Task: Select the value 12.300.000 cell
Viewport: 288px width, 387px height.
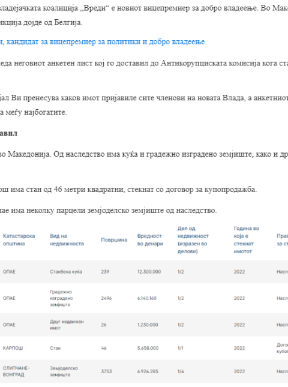Action: (149, 272)
